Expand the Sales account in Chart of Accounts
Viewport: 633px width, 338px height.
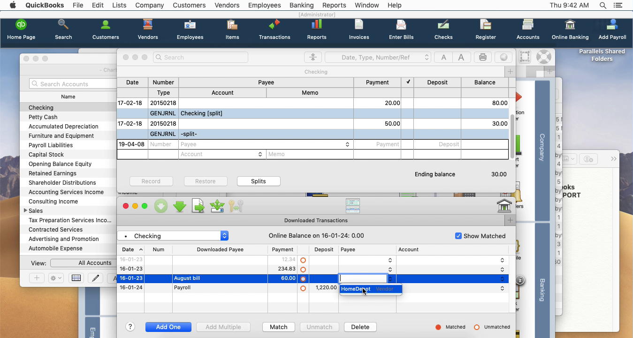point(25,210)
